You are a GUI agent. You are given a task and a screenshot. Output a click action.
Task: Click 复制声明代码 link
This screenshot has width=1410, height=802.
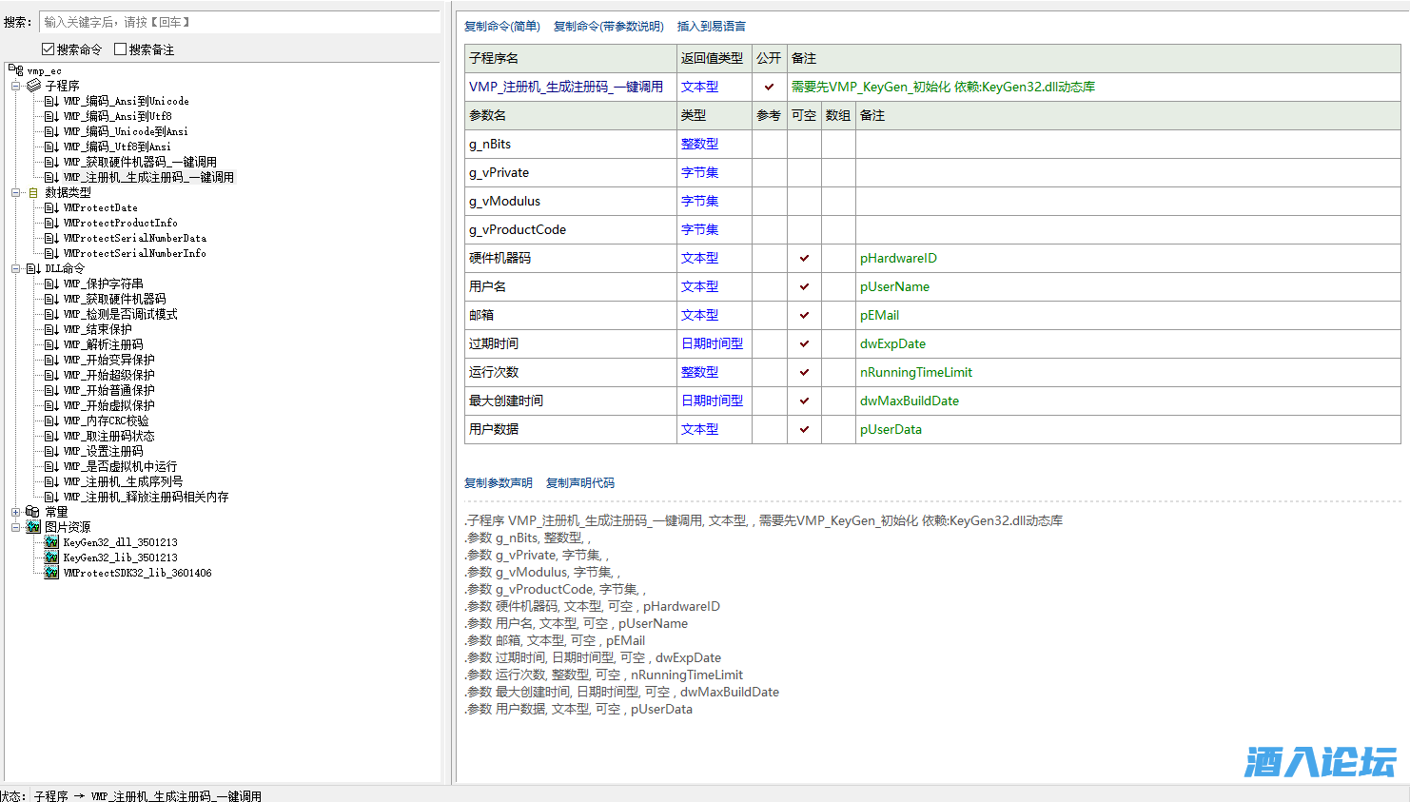tap(579, 483)
